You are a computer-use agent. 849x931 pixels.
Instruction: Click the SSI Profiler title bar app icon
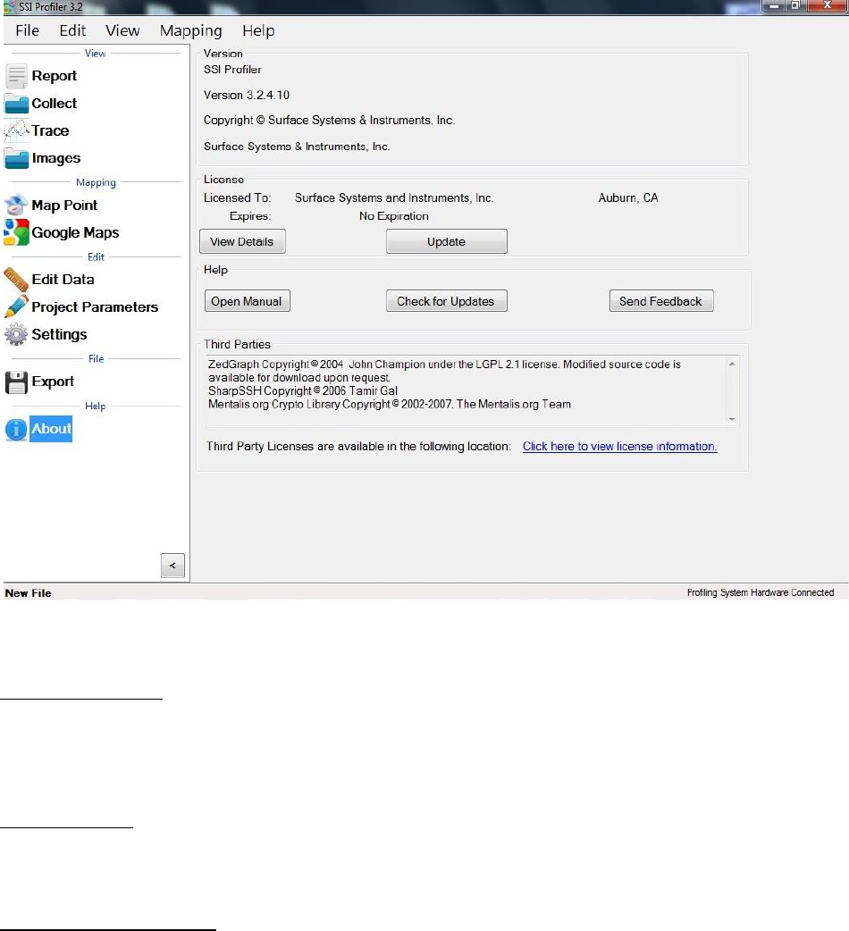tap(9, 7)
